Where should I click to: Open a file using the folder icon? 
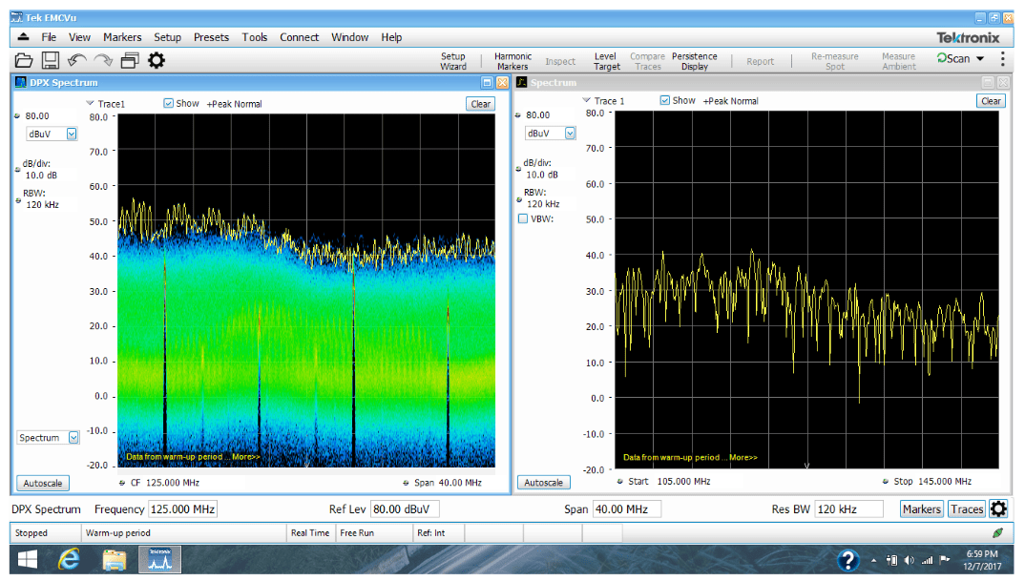(24, 59)
